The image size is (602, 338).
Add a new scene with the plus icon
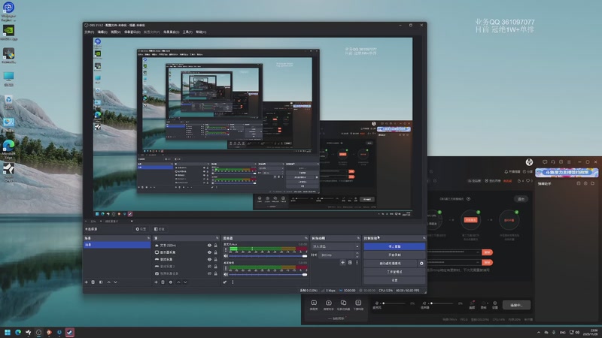[x=86, y=282]
